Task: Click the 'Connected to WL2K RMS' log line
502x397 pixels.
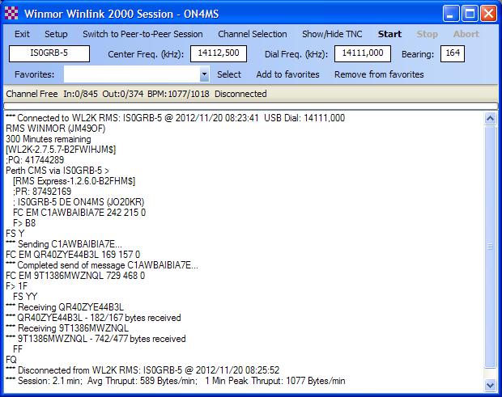Action: [176, 118]
